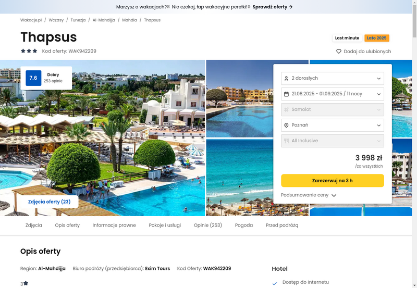The image size is (417, 288).
Task: Click the Tunezja breadcrumb link
Action: (78, 20)
